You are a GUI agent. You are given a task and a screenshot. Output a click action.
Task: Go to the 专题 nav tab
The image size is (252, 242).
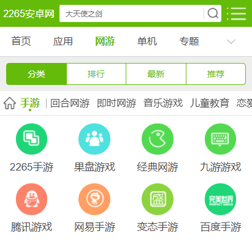point(189,42)
